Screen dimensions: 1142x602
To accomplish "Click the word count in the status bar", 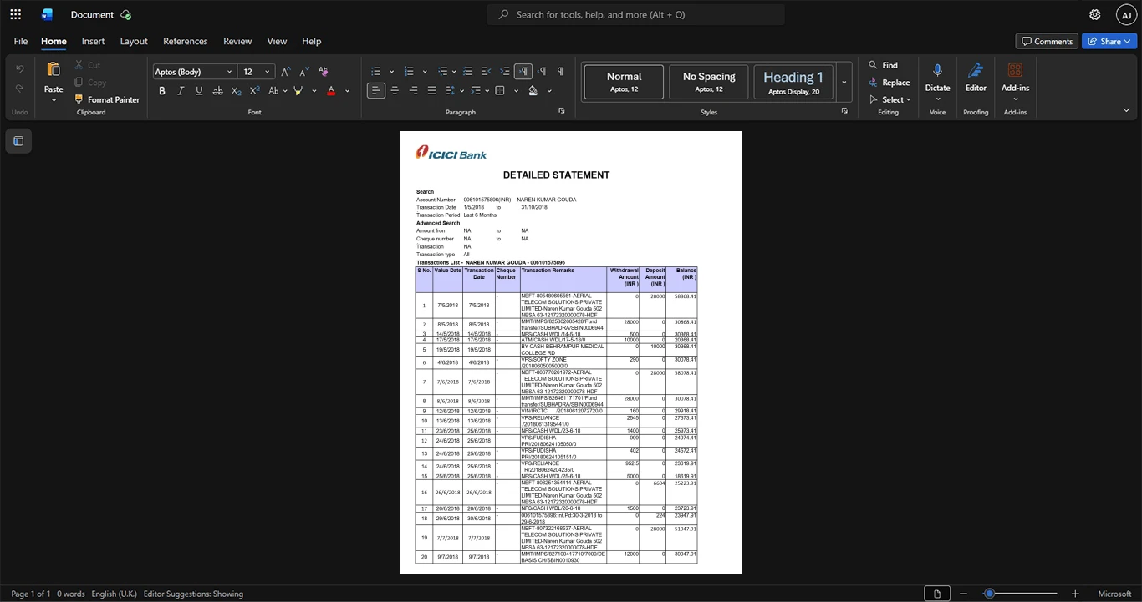I will (70, 594).
